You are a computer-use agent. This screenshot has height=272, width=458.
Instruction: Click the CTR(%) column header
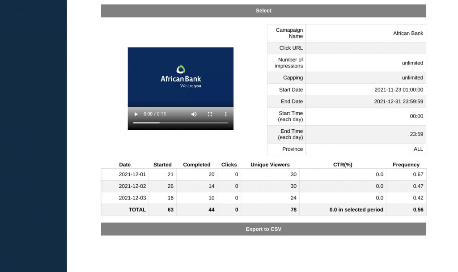(343, 165)
